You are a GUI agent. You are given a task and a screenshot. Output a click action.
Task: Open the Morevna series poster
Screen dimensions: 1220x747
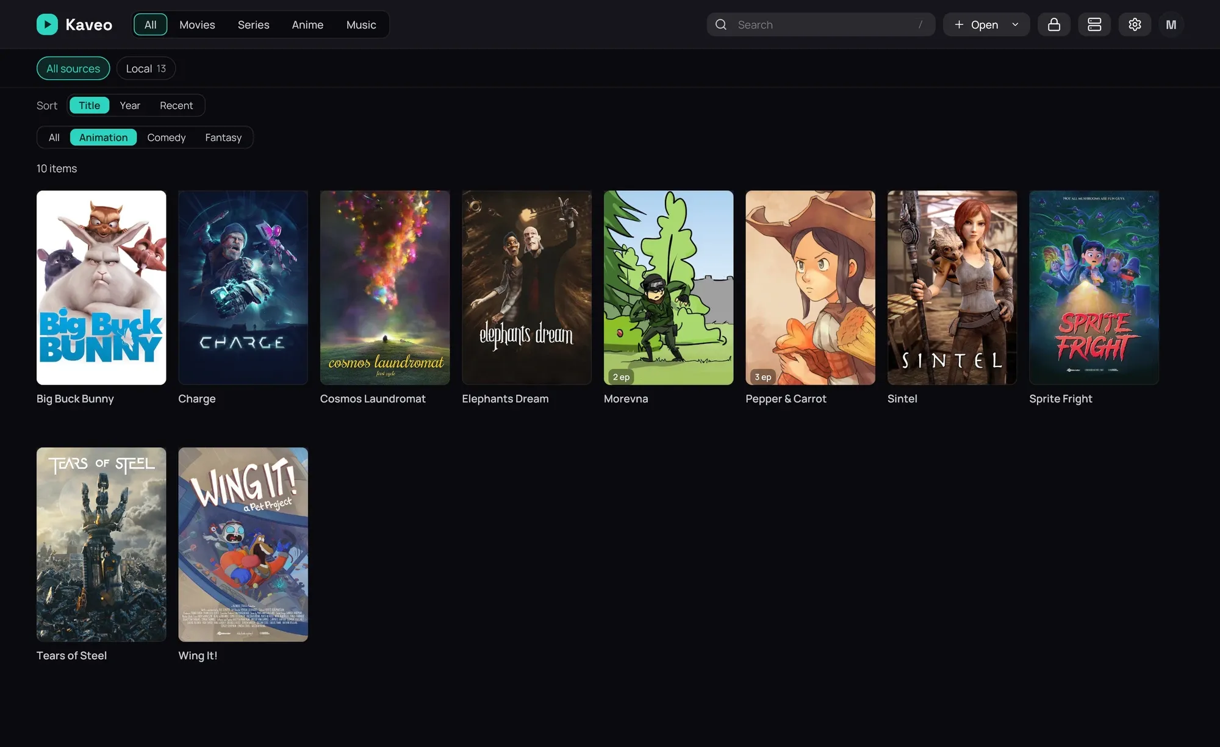[x=669, y=287]
